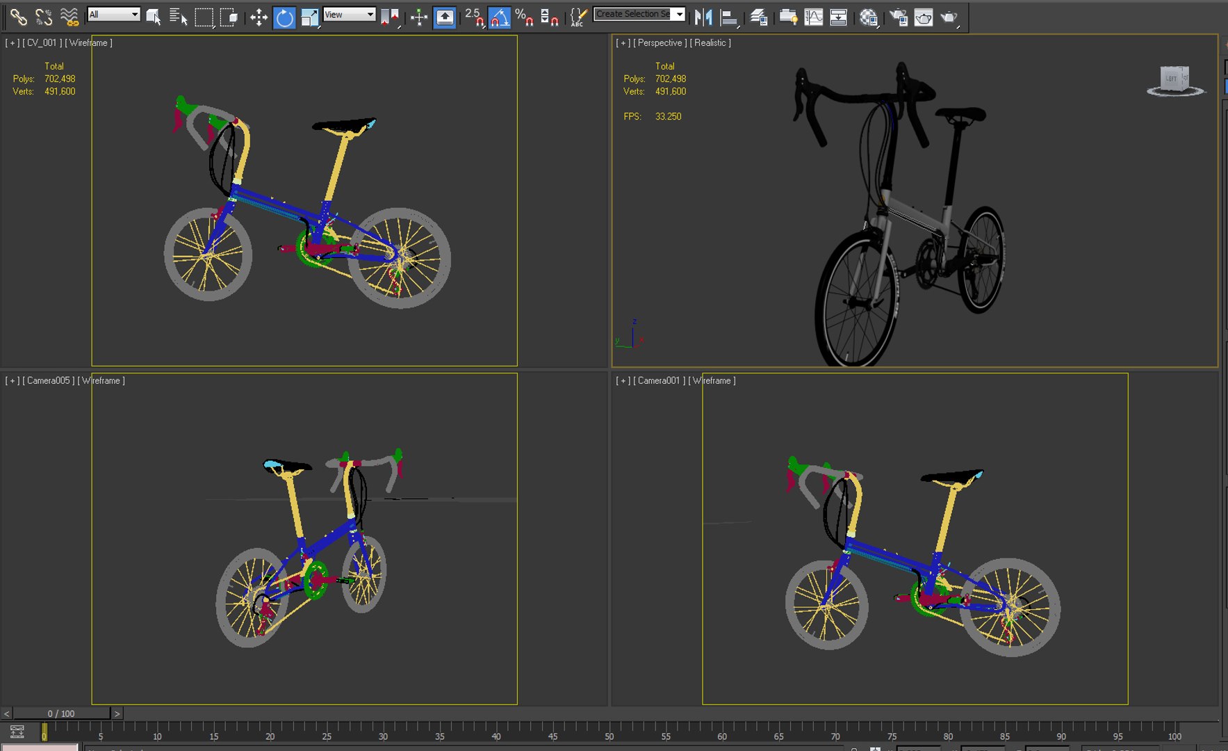
Task: Open the Render Setup dialog
Action: click(899, 17)
